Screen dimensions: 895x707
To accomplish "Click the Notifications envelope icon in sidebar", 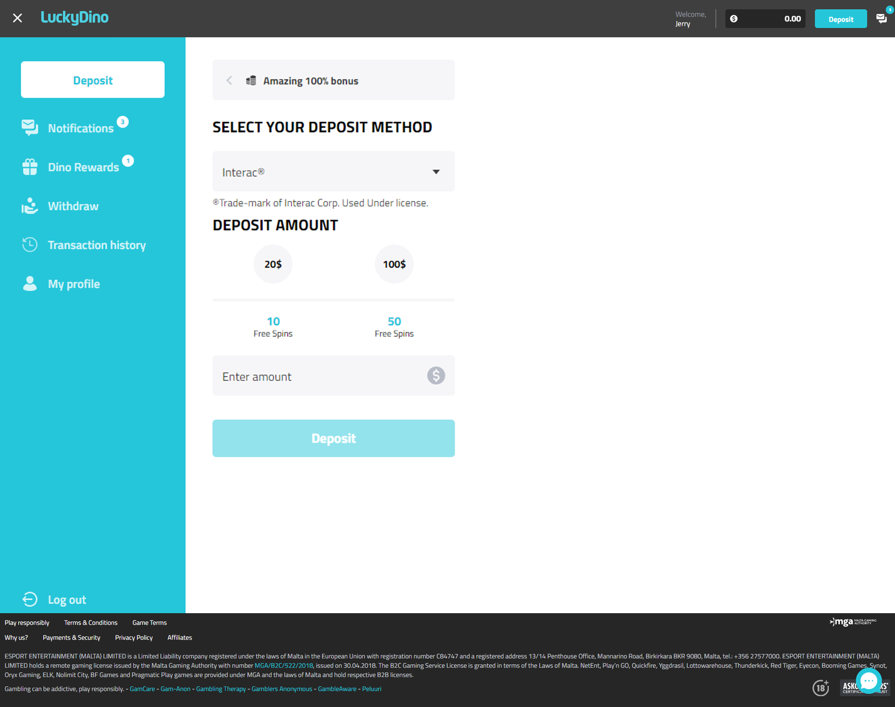I will click(30, 128).
